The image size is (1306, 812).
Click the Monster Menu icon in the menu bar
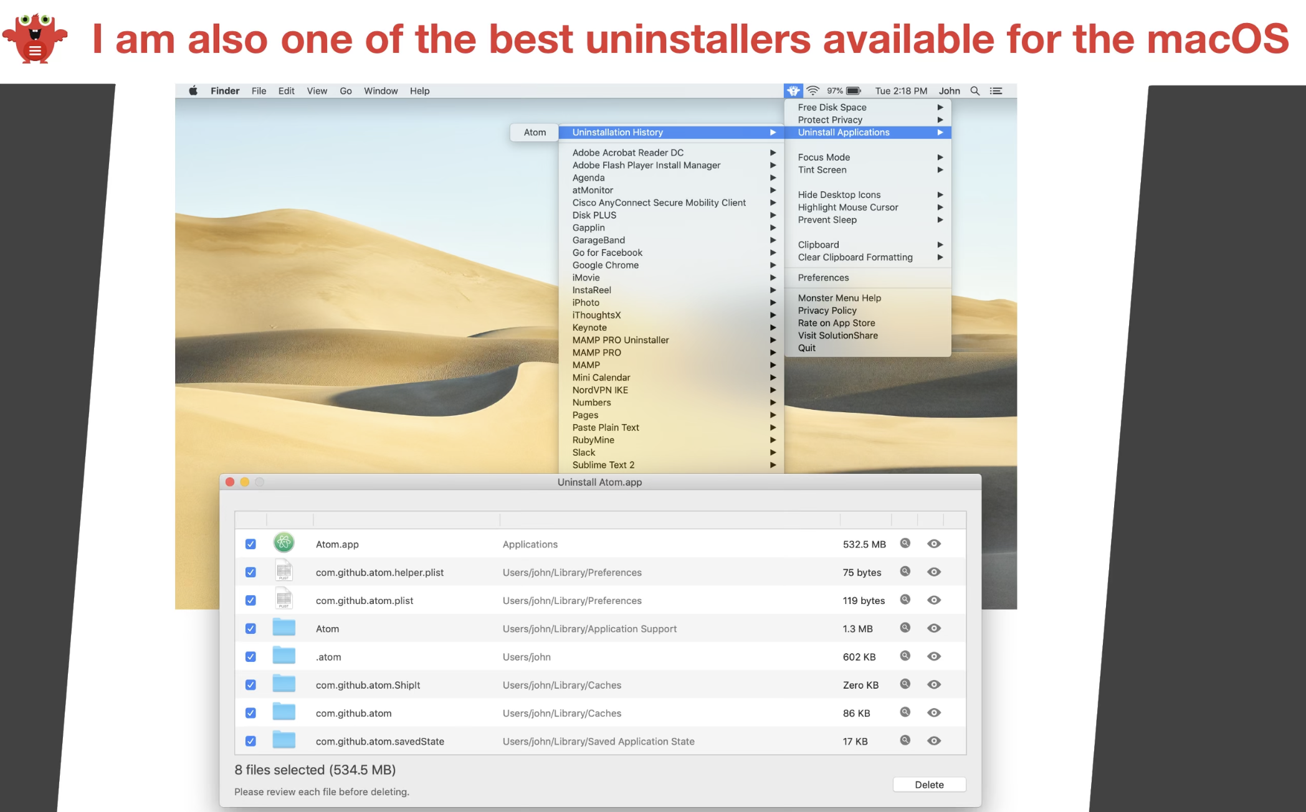click(x=793, y=91)
